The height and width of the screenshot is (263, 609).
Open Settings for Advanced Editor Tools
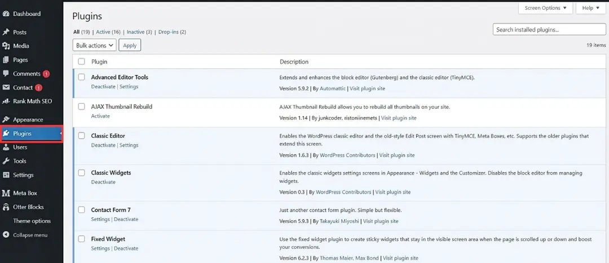(x=129, y=86)
